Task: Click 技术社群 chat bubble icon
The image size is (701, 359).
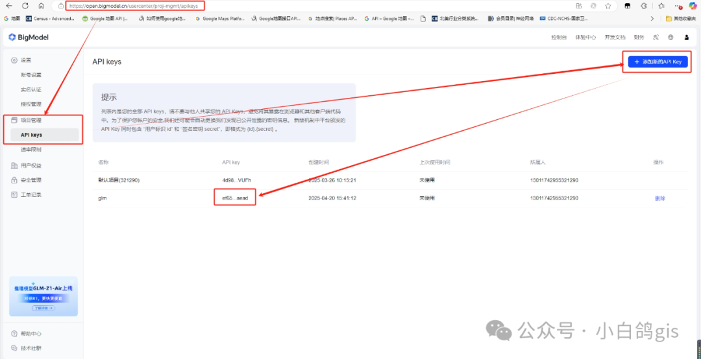Action: [x=14, y=348]
